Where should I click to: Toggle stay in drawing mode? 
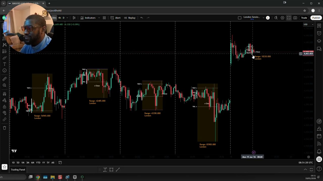pyautogui.click(x=4, y=100)
